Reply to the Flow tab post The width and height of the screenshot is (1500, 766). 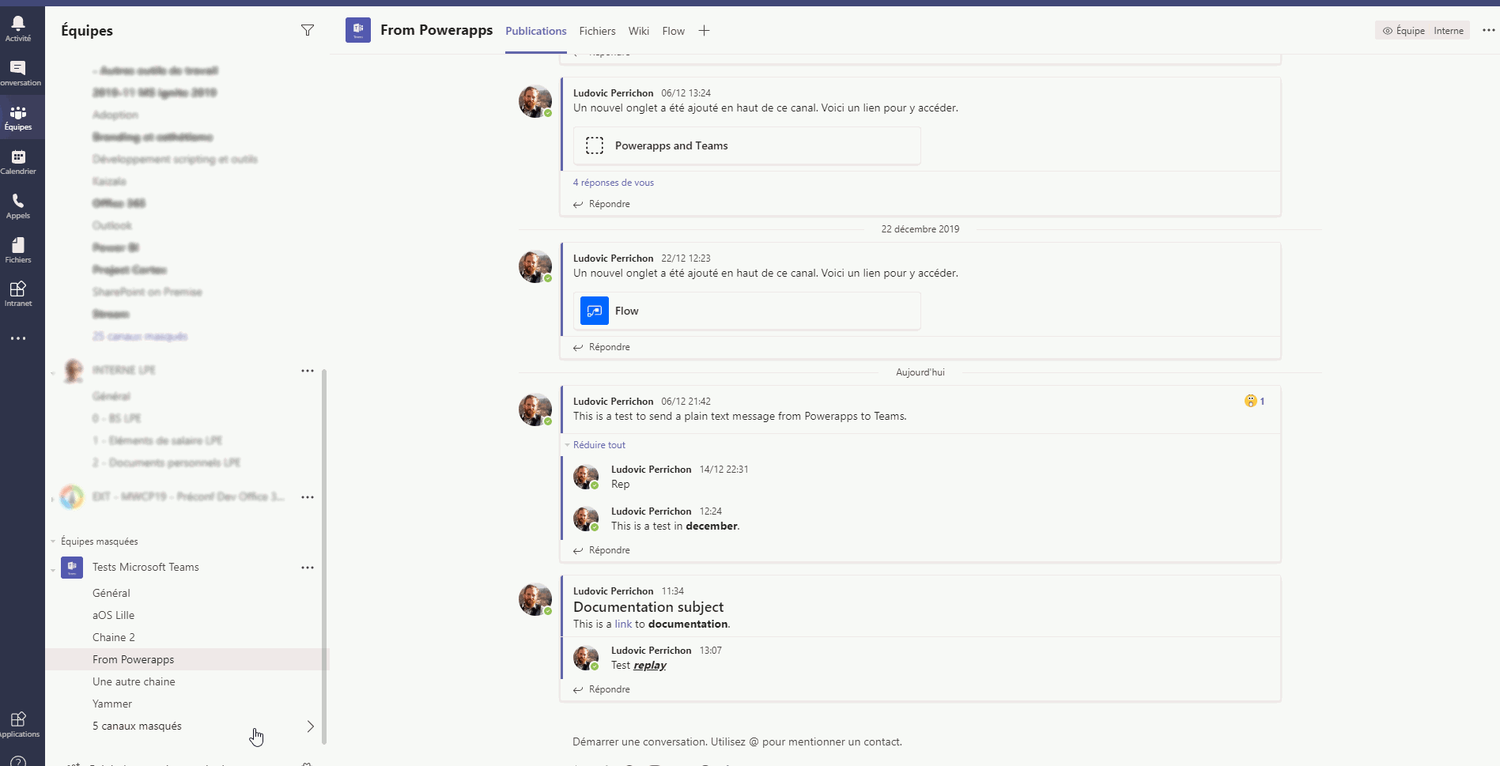pyautogui.click(x=602, y=347)
